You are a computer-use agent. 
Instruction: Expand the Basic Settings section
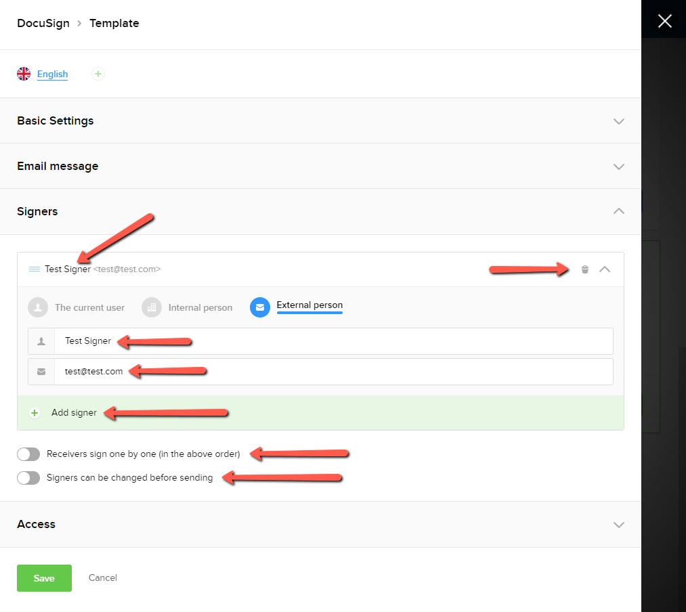618,121
